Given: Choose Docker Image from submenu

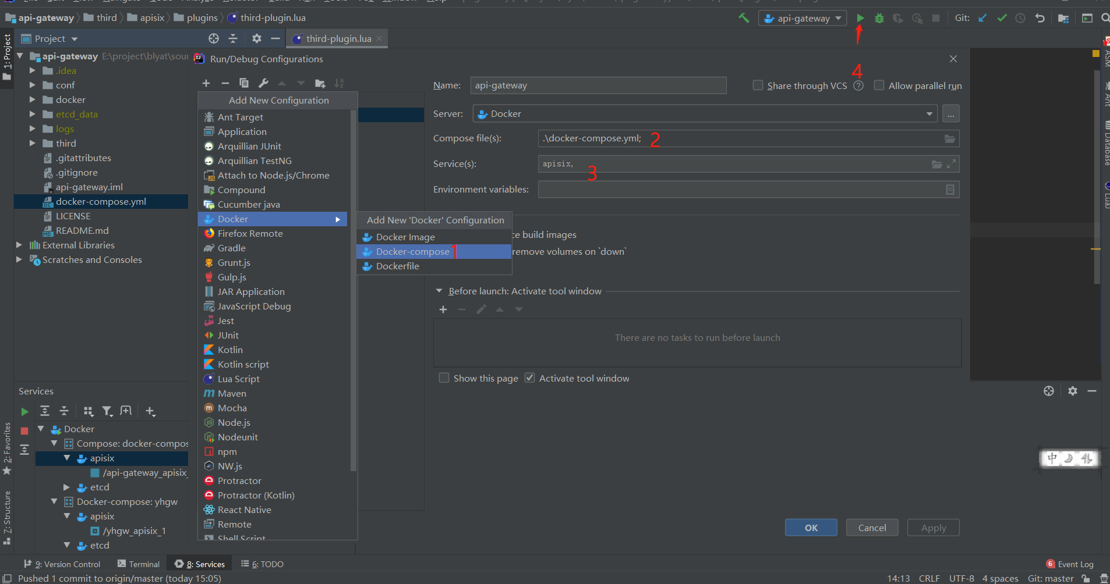Looking at the screenshot, I should point(434,237).
